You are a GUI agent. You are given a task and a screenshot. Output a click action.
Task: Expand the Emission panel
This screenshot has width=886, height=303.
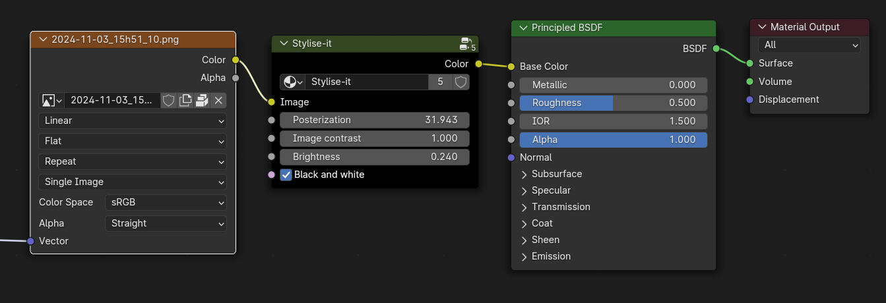(x=525, y=256)
